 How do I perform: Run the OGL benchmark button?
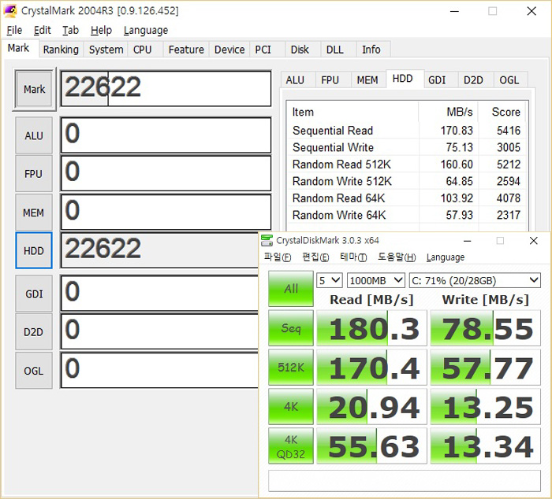[34, 371]
